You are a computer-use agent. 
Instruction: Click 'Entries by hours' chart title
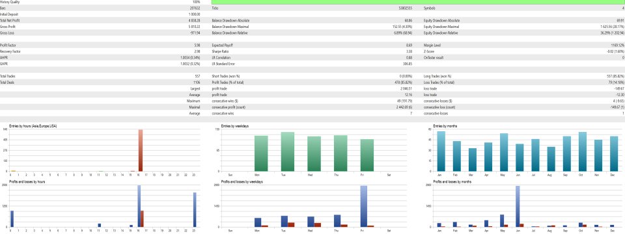33,126
